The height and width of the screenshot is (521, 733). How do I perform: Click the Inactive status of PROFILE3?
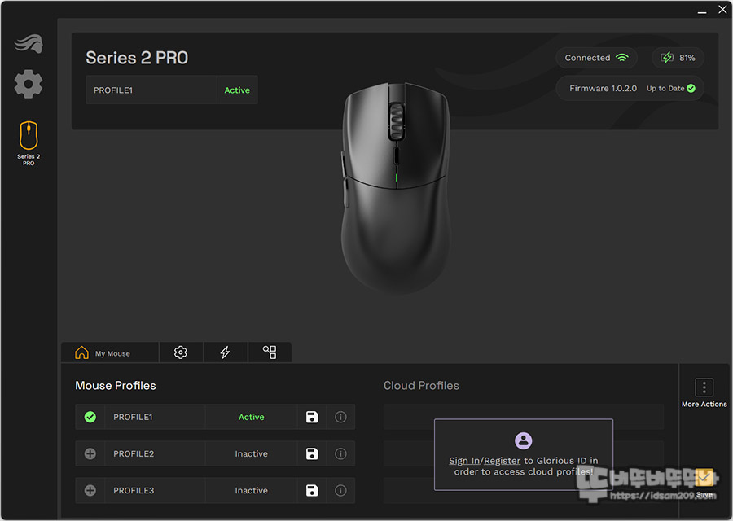pos(252,491)
